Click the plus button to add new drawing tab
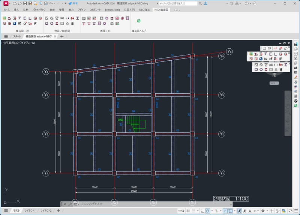The width and height of the screenshot is (300, 215). coord(61,36)
